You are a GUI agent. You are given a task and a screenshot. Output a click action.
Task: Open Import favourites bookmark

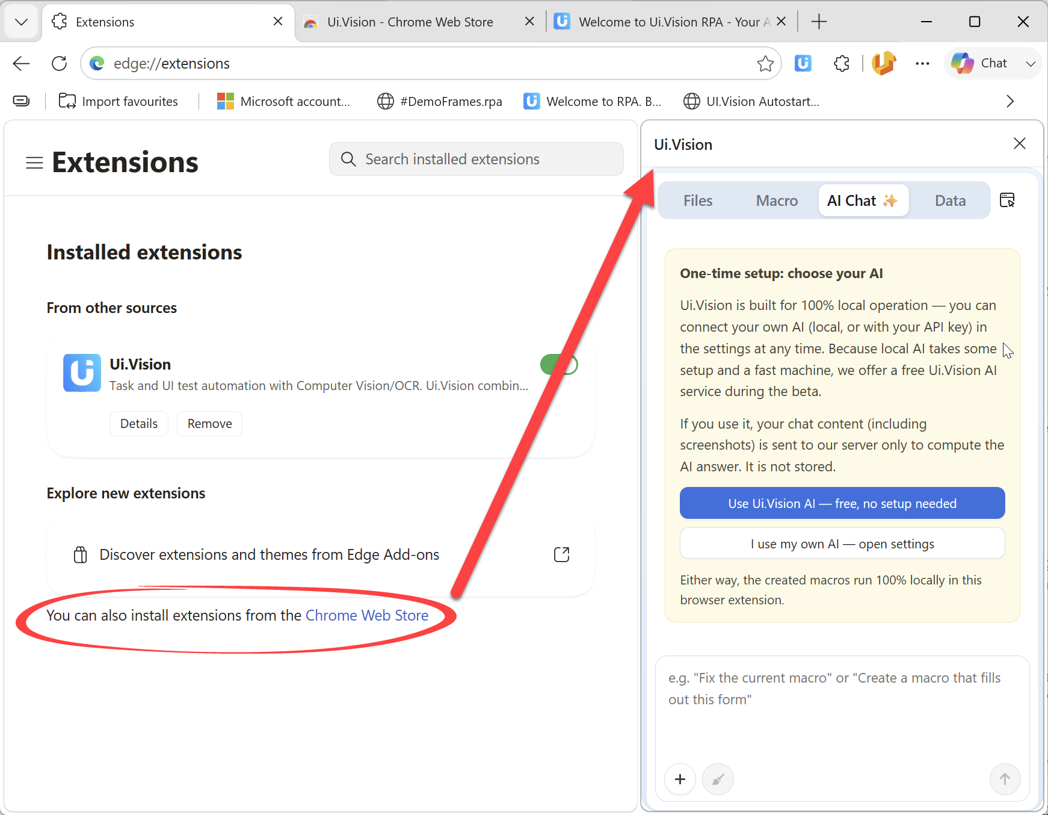coord(119,101)
